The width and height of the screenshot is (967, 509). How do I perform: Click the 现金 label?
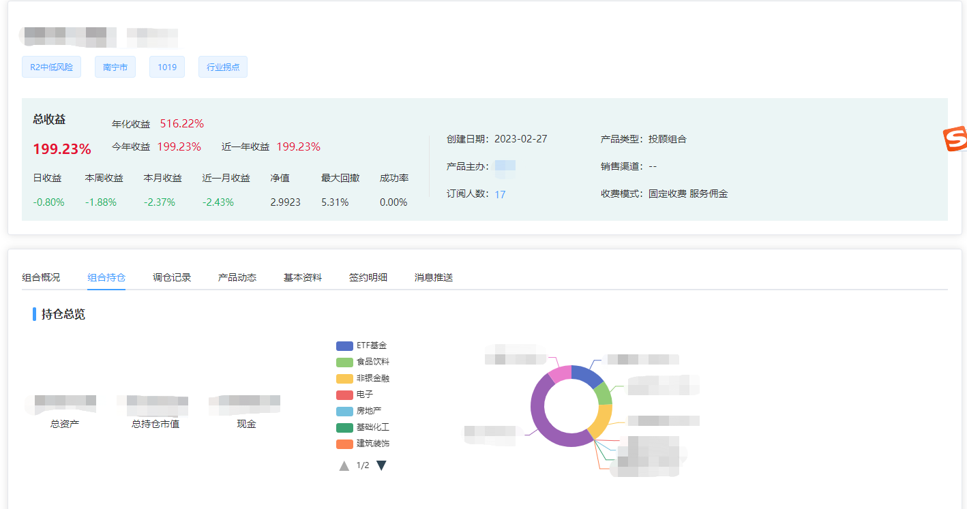point(246,424)
